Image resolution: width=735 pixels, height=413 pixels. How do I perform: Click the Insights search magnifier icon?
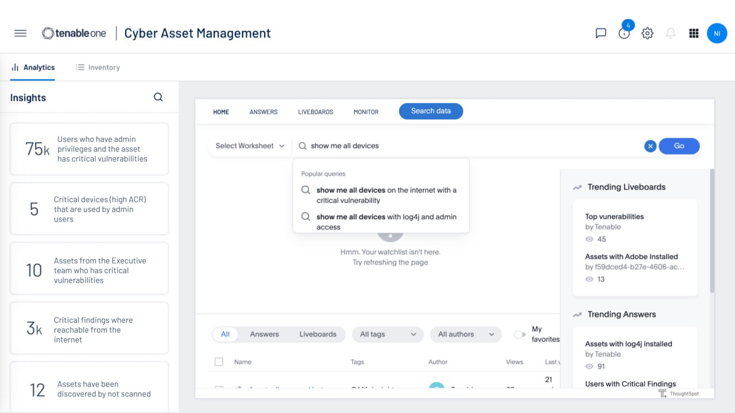[x=158, y=98]
